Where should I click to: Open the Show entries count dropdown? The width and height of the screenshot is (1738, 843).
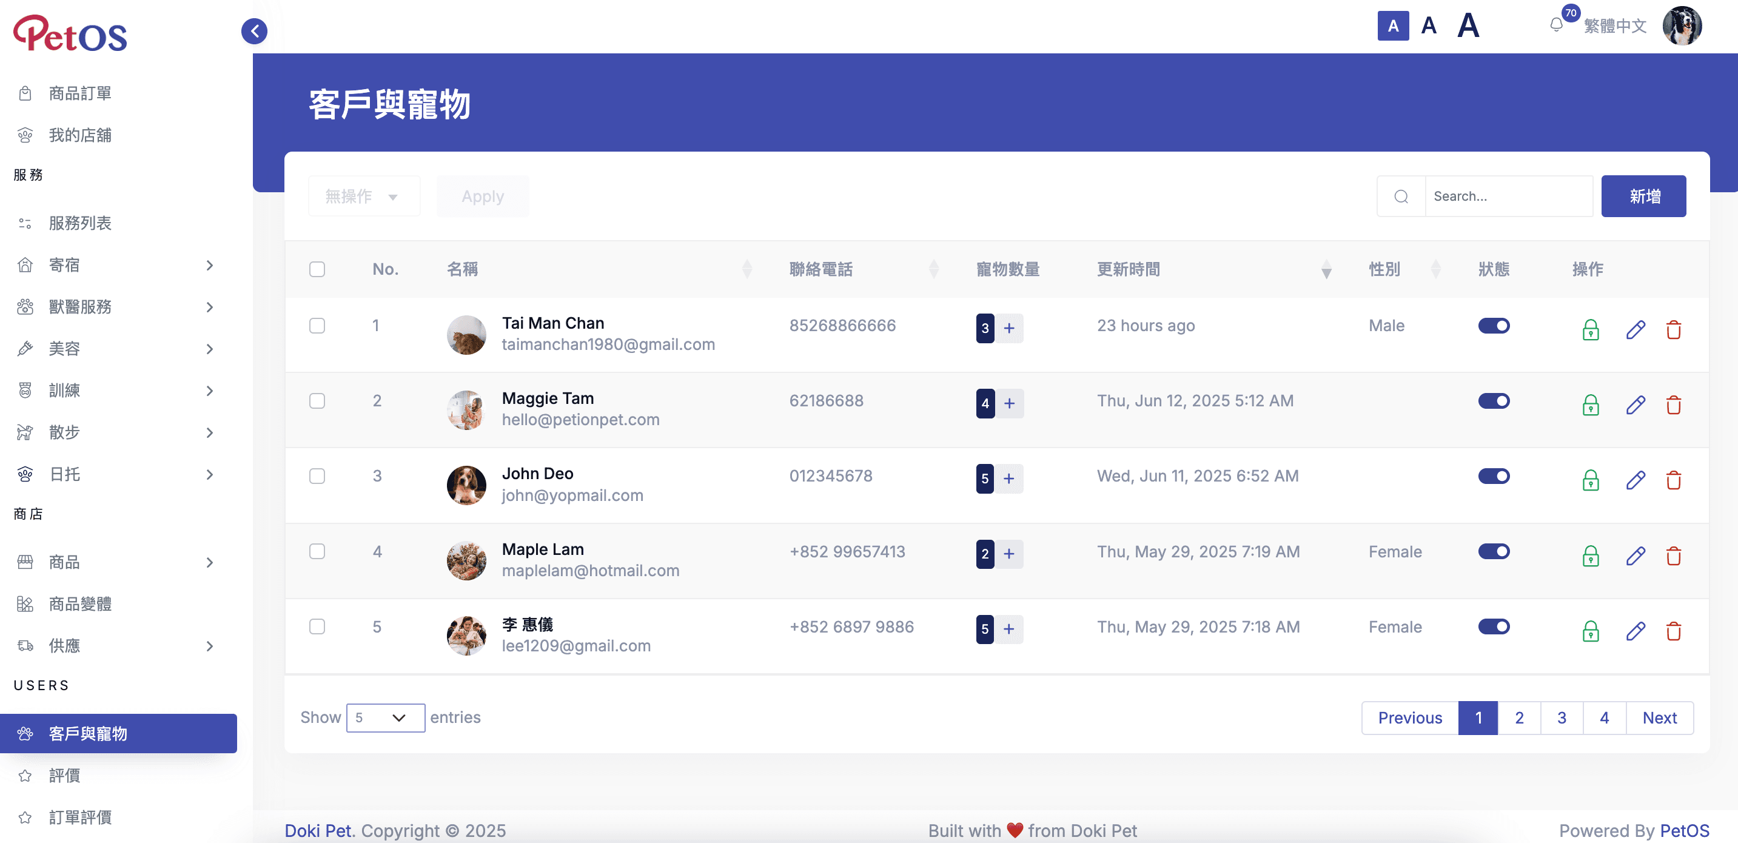(x=385, y=717)
